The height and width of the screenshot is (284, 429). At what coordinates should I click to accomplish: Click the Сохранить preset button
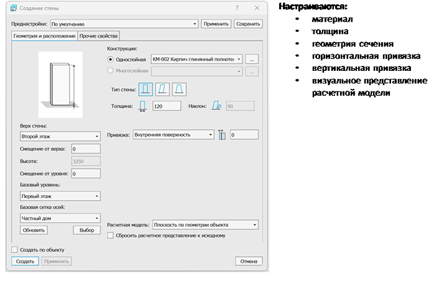248,24
